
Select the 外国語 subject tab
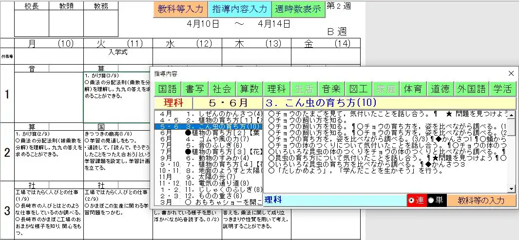tap(472, 89)
